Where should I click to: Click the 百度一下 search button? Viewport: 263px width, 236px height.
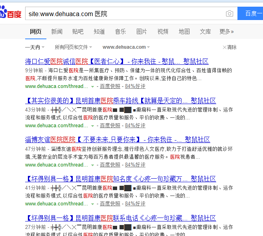point(250,13)
